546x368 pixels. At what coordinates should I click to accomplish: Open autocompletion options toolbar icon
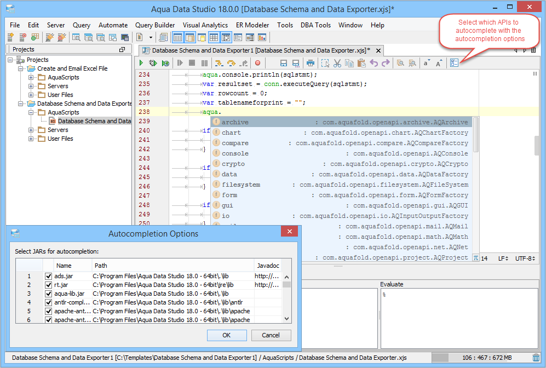click(x=454, y=62)
